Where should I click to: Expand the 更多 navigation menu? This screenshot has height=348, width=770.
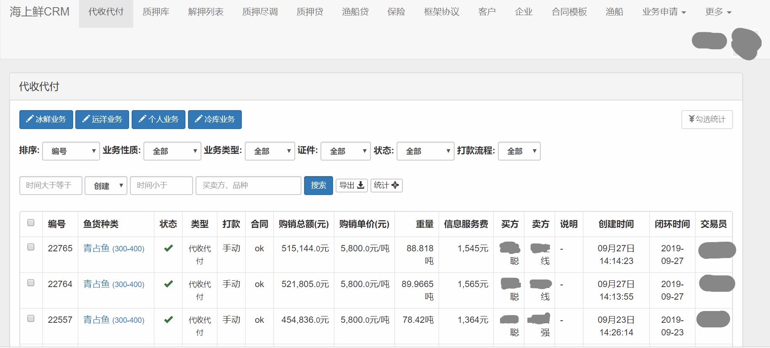click(x=718, y=12)
